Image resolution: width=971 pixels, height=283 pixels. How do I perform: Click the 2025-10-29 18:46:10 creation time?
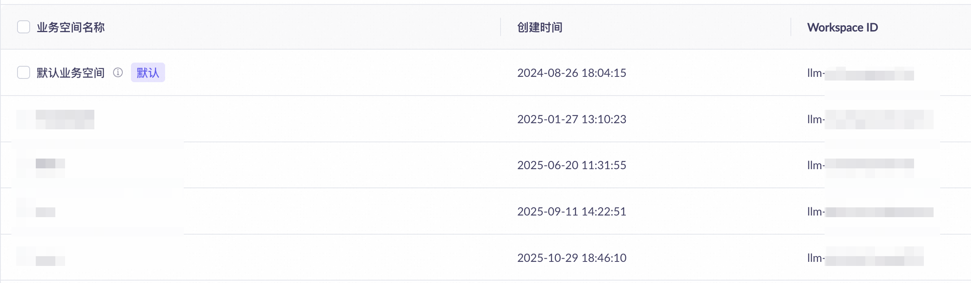(x=571, y=258)
